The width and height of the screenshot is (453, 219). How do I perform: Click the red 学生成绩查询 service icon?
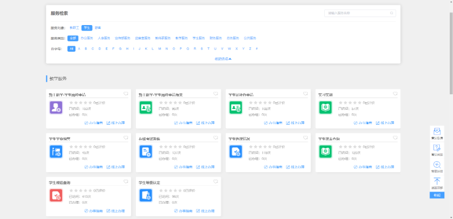56,195
